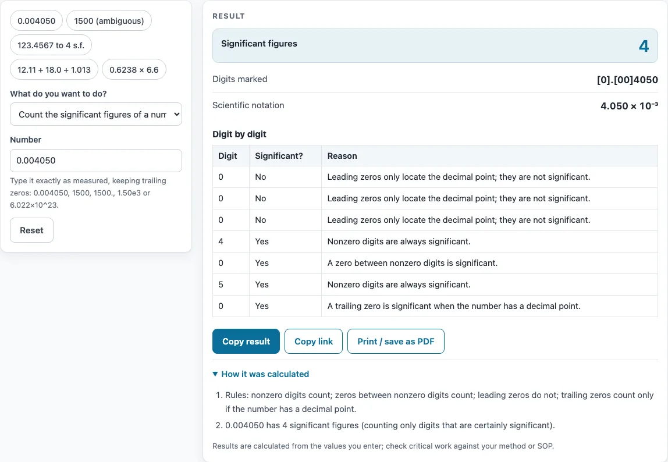Select the significant figures count 4
Screen dimensions: 668x462
point(644,45)
